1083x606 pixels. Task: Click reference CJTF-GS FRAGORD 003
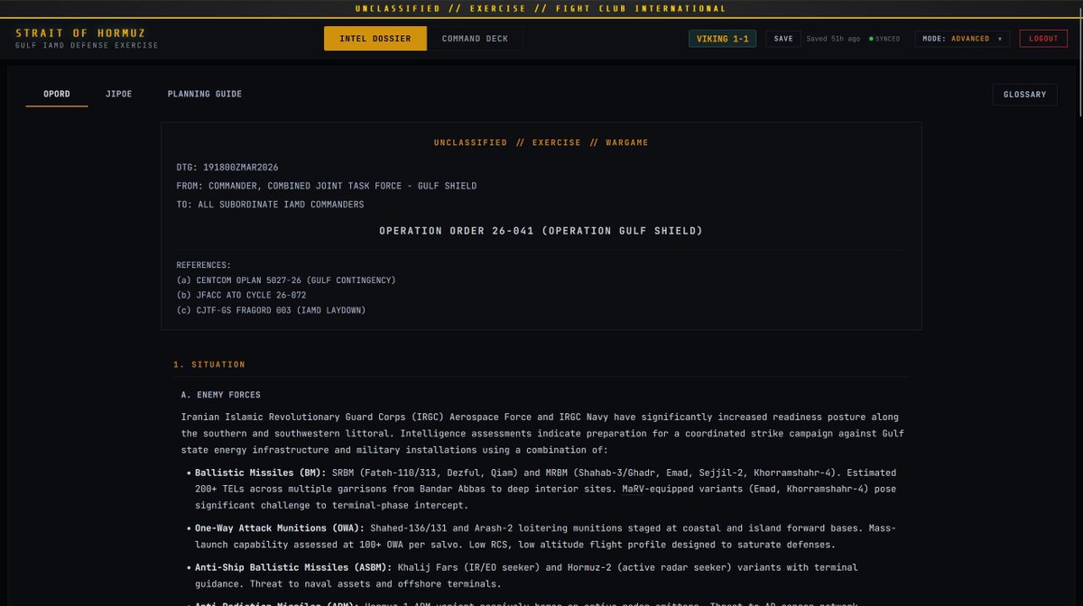(x=271, y=310)
